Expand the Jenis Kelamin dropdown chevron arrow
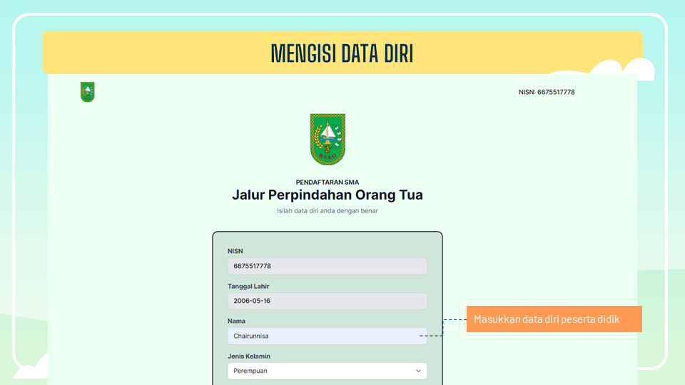The width and height of the screenshot is (685, 385). point(418,371)
